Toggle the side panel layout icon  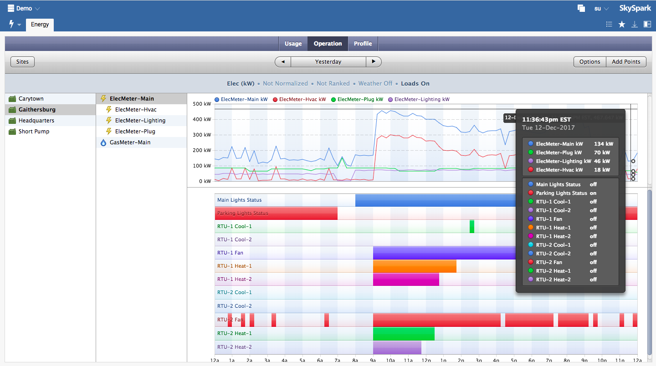tap(647, 25)
